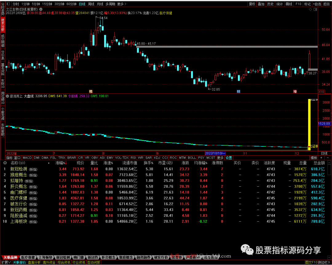332x265 pixels.
Task: Sort table by 流通市值 column
Action: 130,163
